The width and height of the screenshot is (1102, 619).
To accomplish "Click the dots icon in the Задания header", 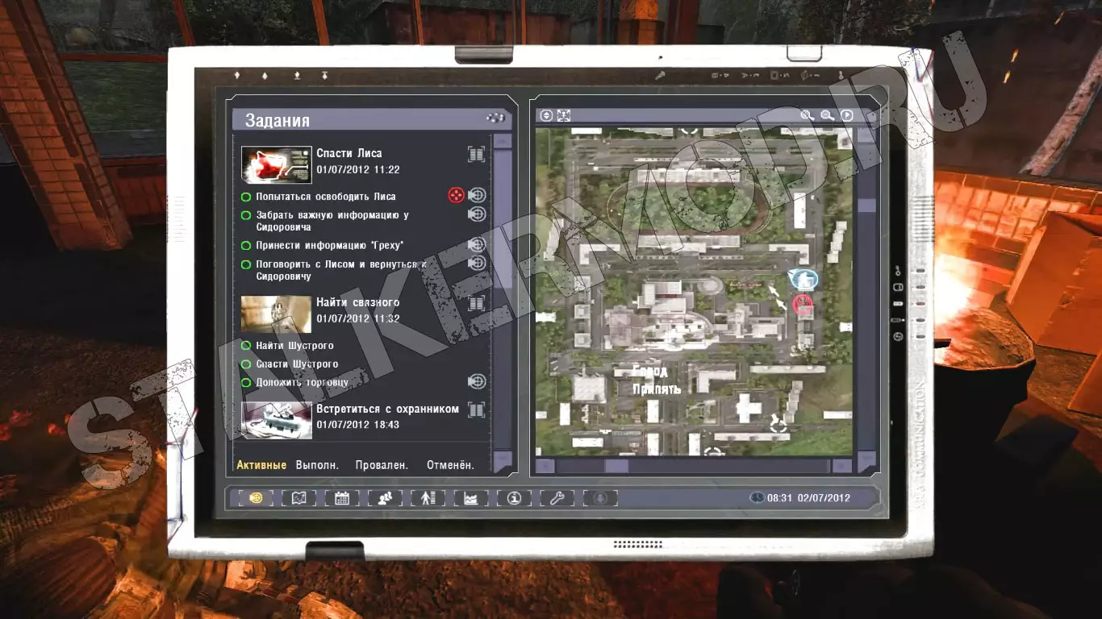I will pyautogui.click(x=495, y=118).
